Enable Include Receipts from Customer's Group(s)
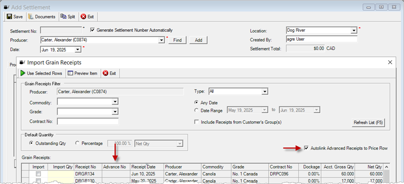The width and height of the screenshot is (404, 184). (196, 122)
